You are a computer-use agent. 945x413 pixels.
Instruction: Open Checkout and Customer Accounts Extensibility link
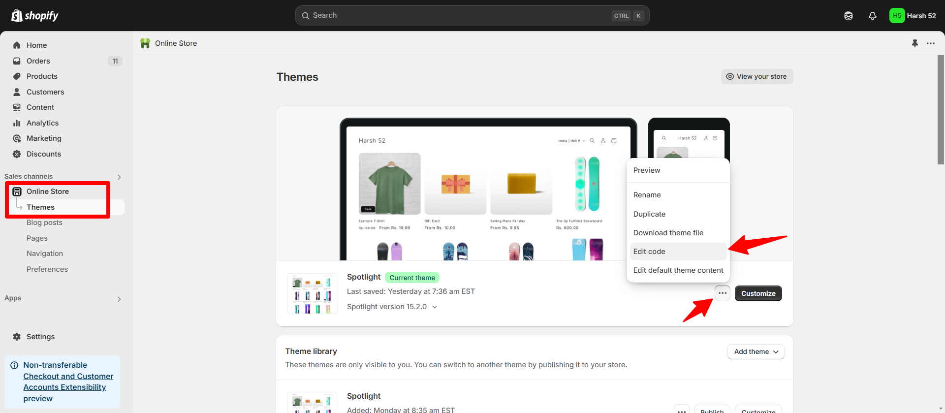click(68, 382)
